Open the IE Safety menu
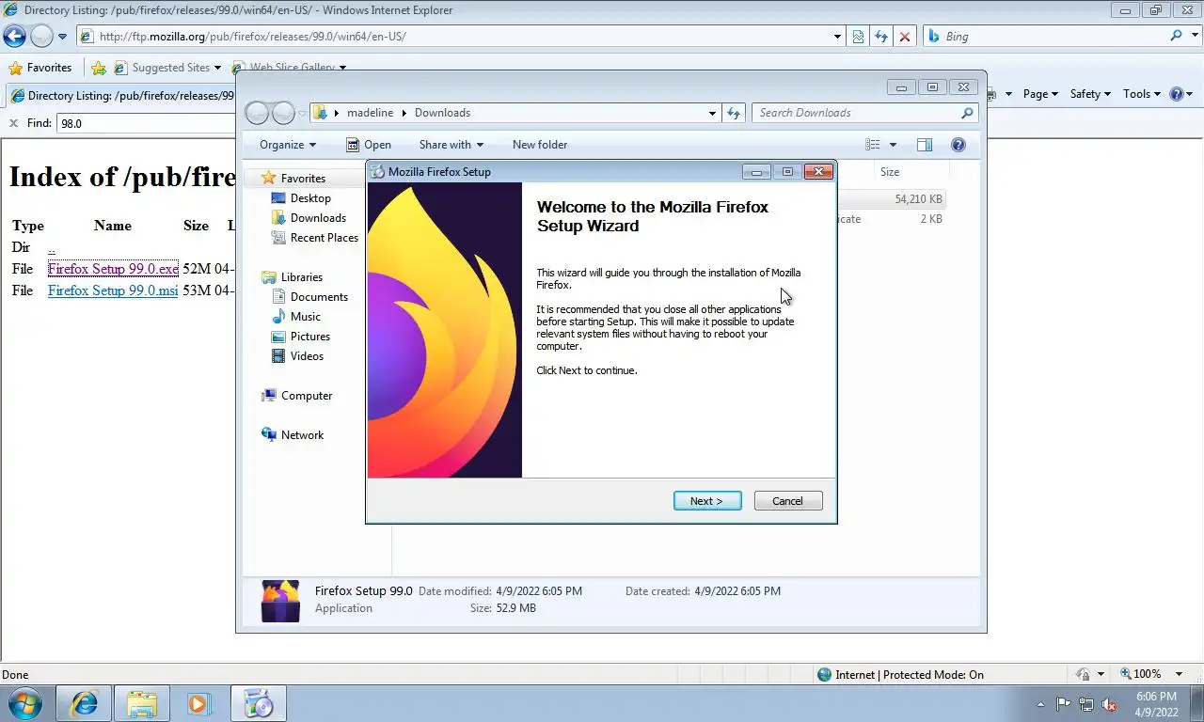This screenshot has height=722, width=1204. 1090,94
